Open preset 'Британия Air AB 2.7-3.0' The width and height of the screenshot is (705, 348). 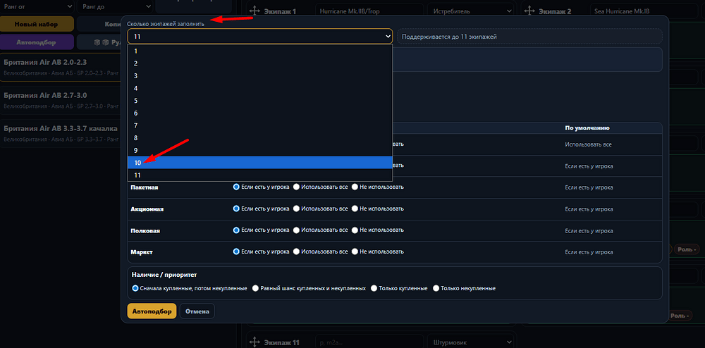[x=61, y=100]
